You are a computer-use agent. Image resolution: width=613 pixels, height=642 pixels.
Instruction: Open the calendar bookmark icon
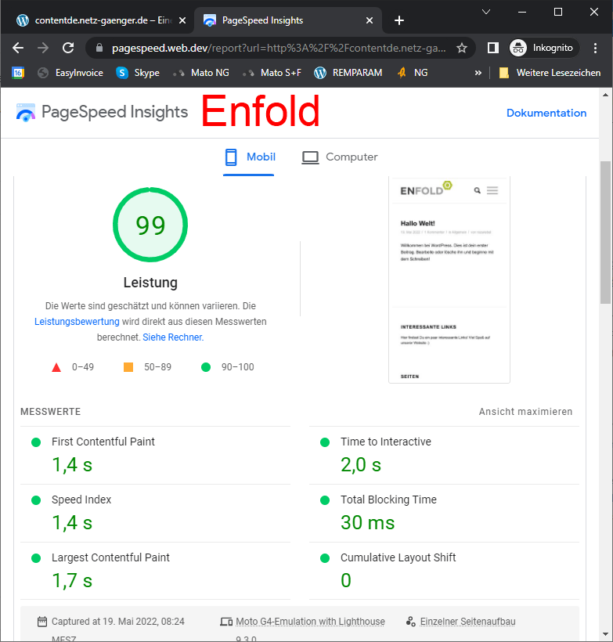click(x=18, y=73)
